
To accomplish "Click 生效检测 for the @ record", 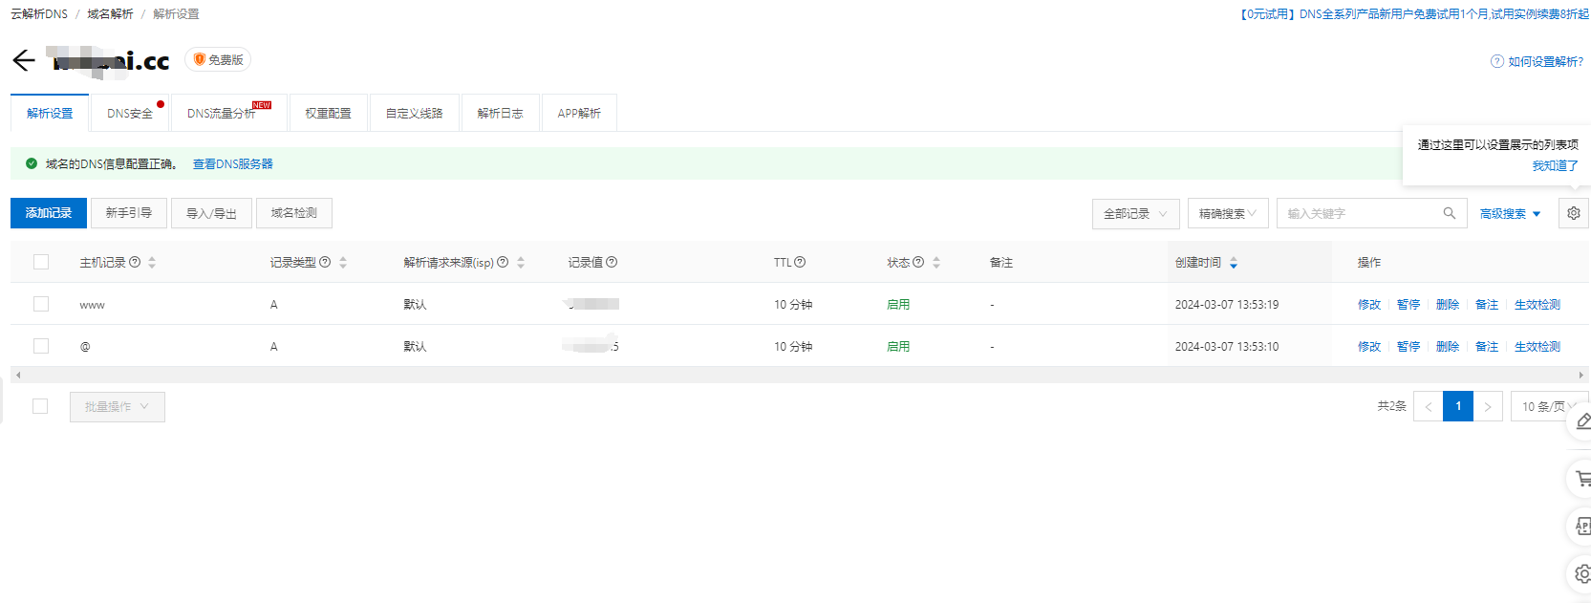I will coord(1537,346).
